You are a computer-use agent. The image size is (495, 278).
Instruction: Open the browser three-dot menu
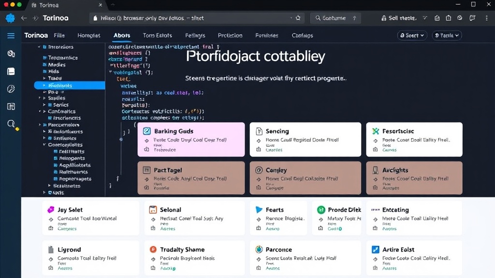(486, 18)
